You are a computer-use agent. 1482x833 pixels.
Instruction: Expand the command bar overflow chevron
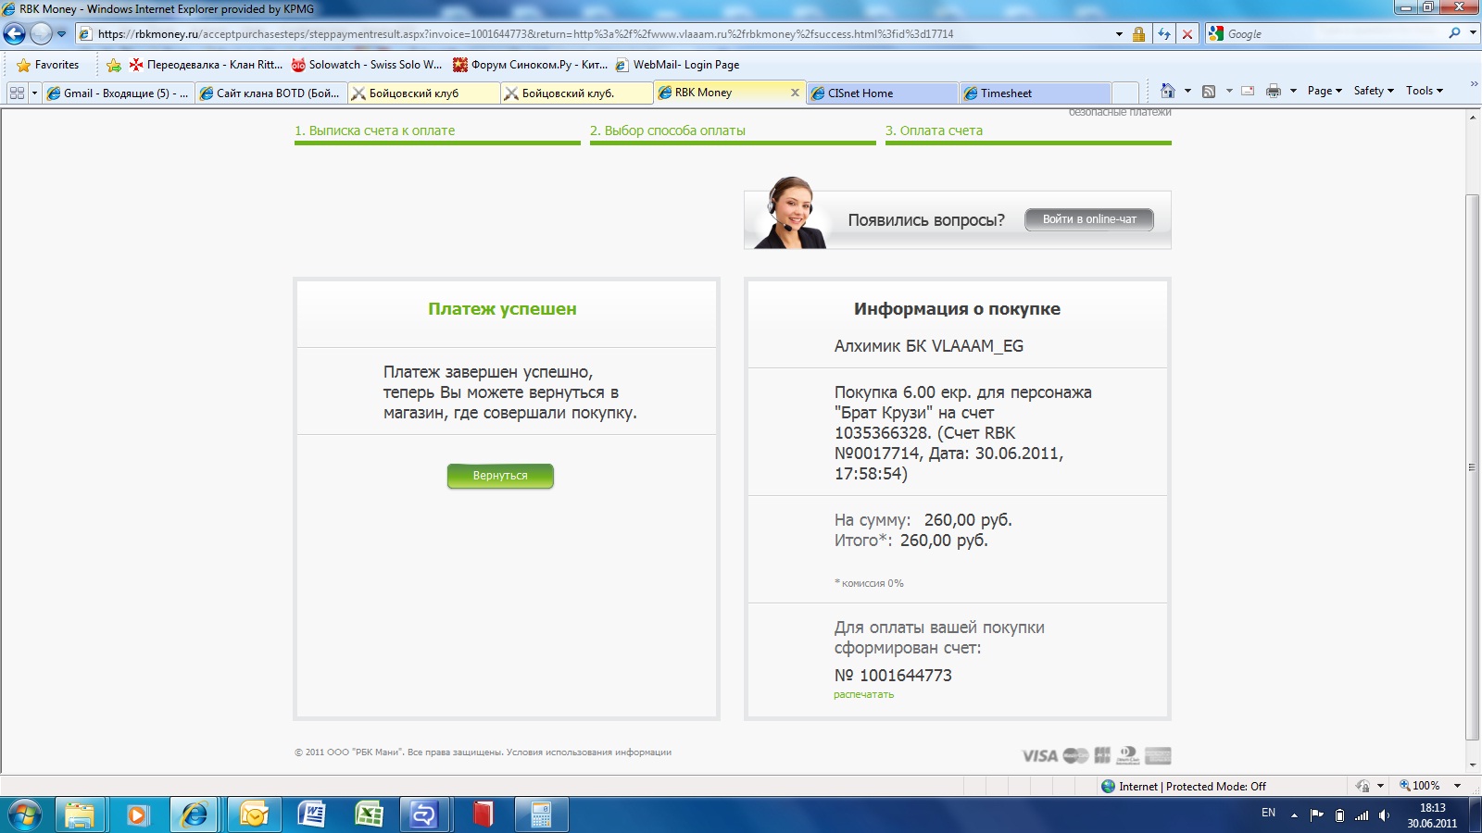(1474, 85)
